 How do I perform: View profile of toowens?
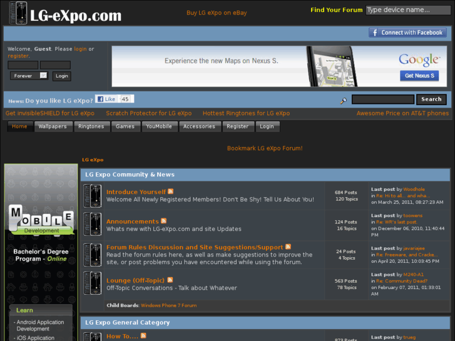coord(412,216)
